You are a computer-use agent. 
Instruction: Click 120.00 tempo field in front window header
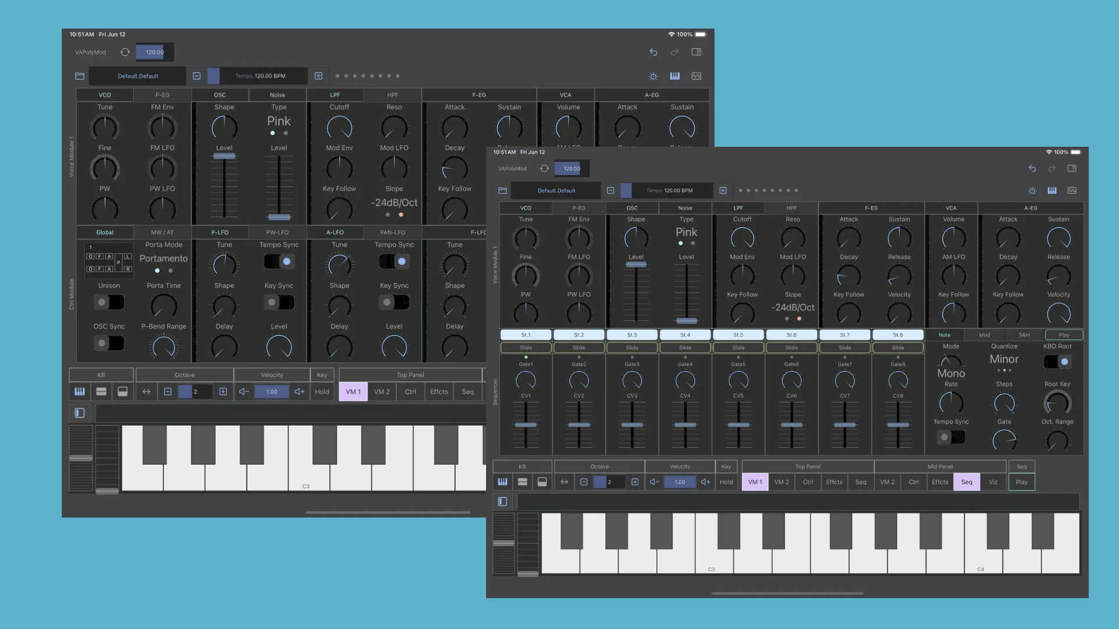572,168
